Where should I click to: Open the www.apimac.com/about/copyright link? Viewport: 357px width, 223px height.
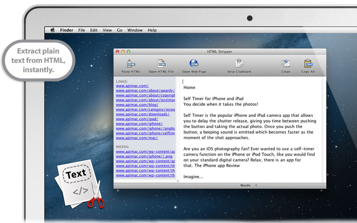click(145, 95)
